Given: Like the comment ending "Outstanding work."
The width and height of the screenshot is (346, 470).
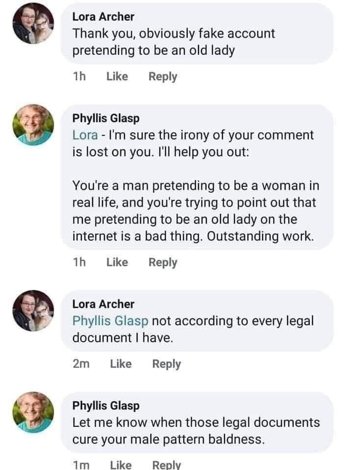Looking at the screenshot, I should (117, 262).
